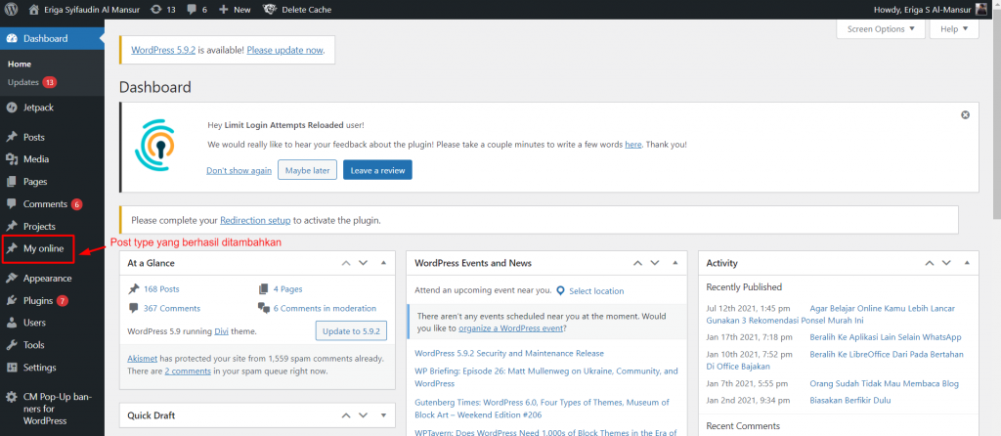Open the Screen Options dropdown

pyautogui.click(x=881, y=28)
